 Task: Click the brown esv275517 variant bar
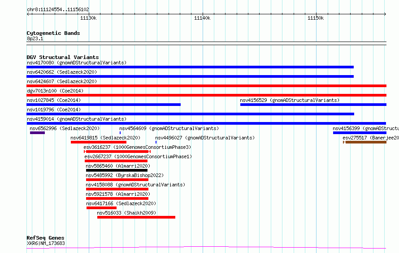pyautogui.click(x=364, y=142)
